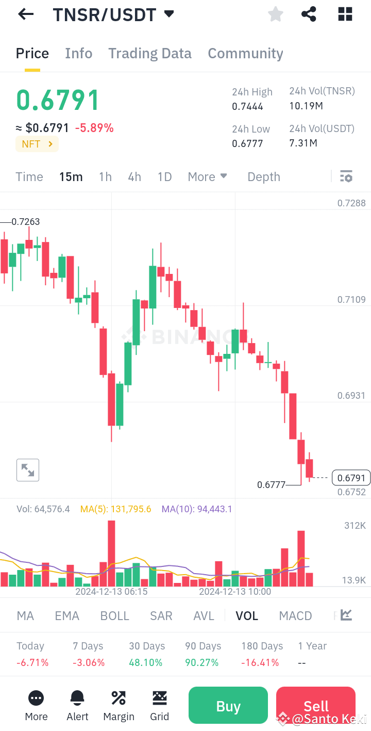Click the back arrow to exit chart

pyautogui.click(x=25, y=14)
